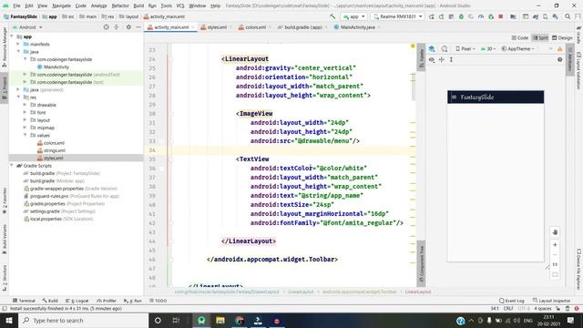The height and width of the screenshot is (328, 583).
Task: Toggle view options eye icon in preview
Action: pos(432,59)
